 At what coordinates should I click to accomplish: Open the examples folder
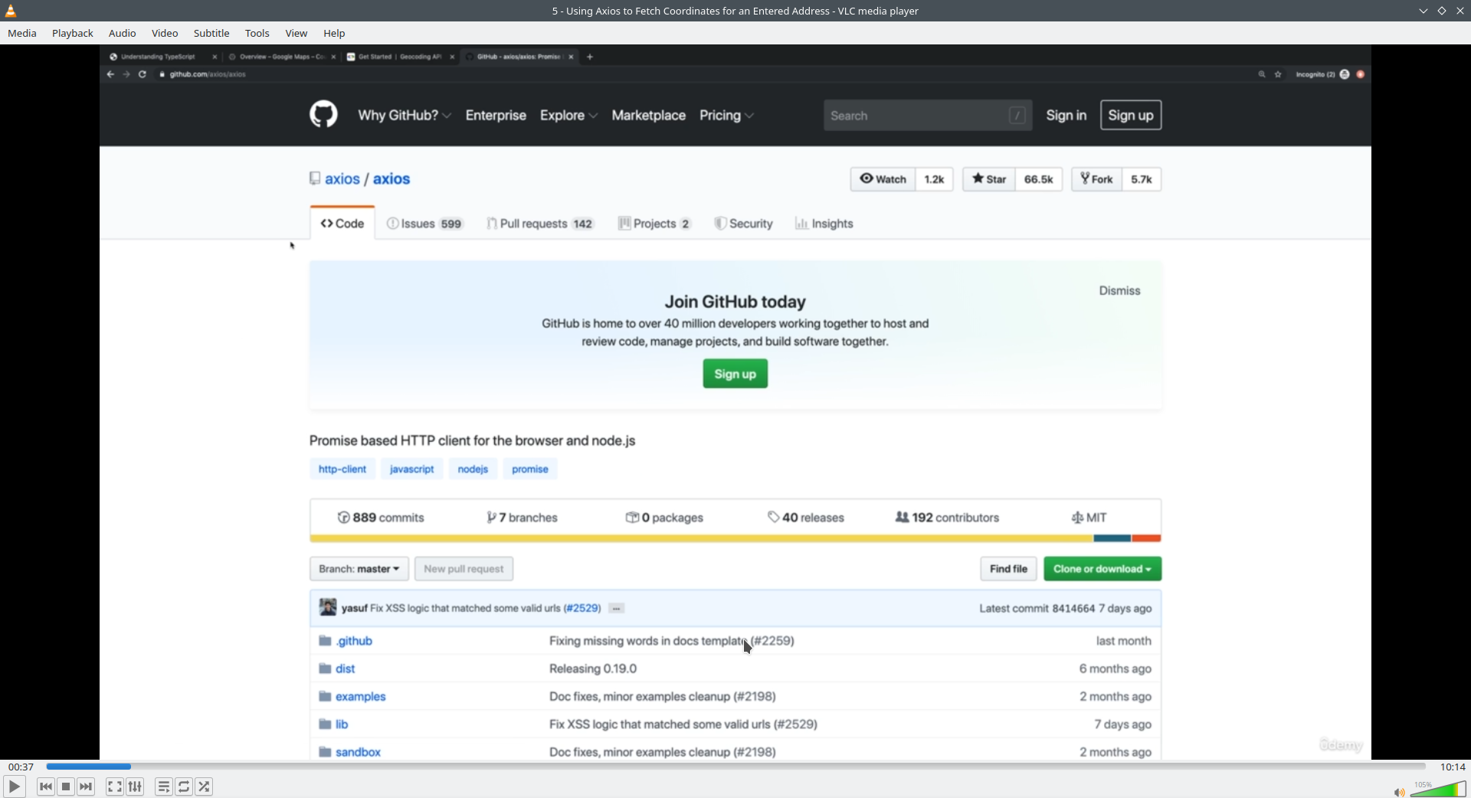(361, 697)
